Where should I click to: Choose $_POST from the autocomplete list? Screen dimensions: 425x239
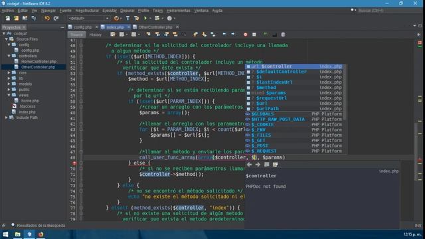294,145
